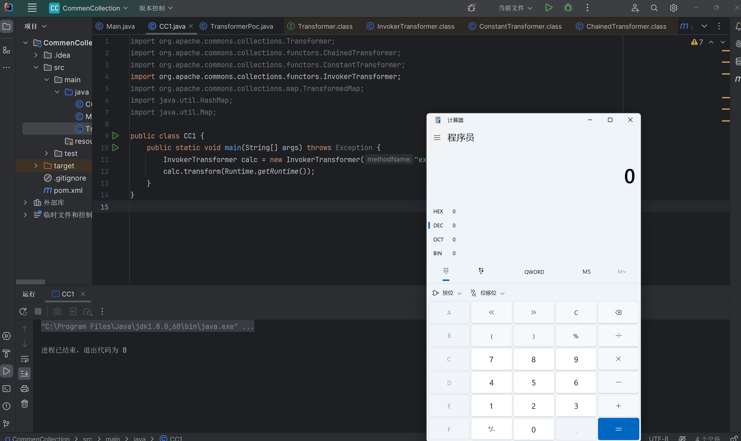Click the Clear All trash icon in console
Viewport: 741px width, 441px height.
[x=25, y=404]
